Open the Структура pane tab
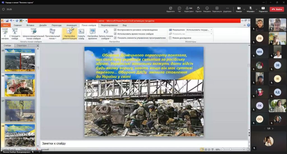Viewport: 287px width, 154px height. [22, 45]
